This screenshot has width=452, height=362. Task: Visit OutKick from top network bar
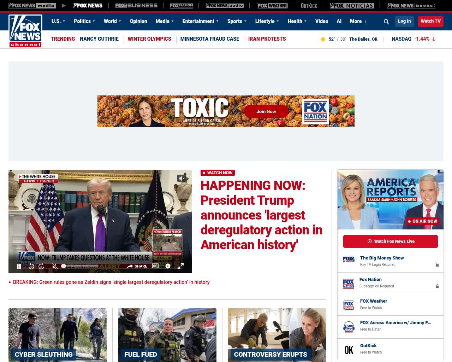[x=309, y=6]
